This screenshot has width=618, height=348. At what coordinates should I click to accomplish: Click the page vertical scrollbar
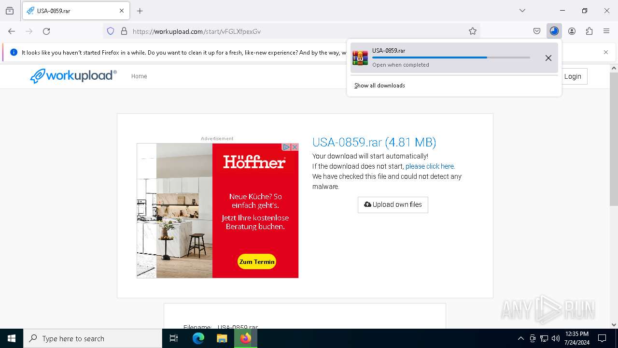click(x=614, y=139)
